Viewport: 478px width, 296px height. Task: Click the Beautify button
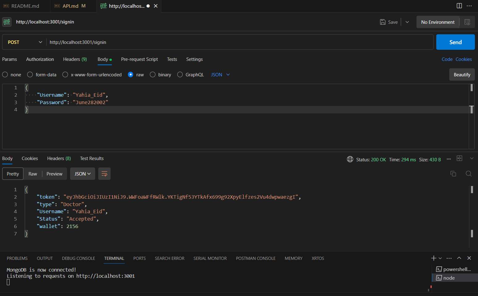pos(462,74)
